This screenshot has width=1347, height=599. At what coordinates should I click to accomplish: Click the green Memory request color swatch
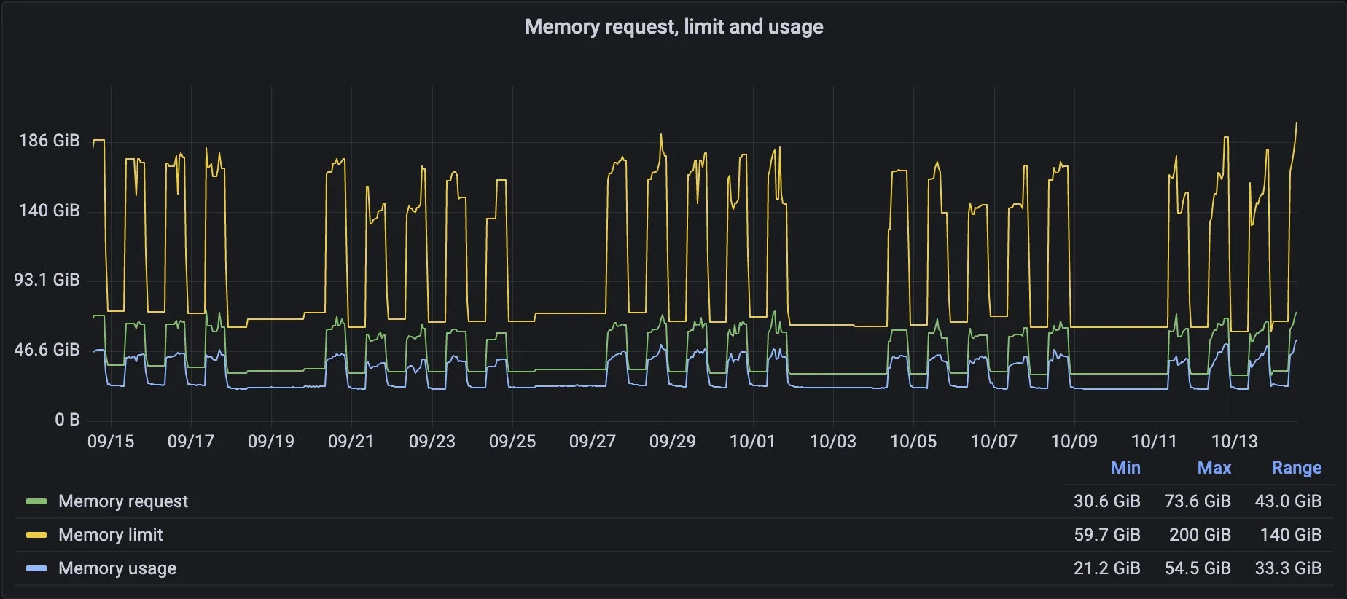coord(36,501)
